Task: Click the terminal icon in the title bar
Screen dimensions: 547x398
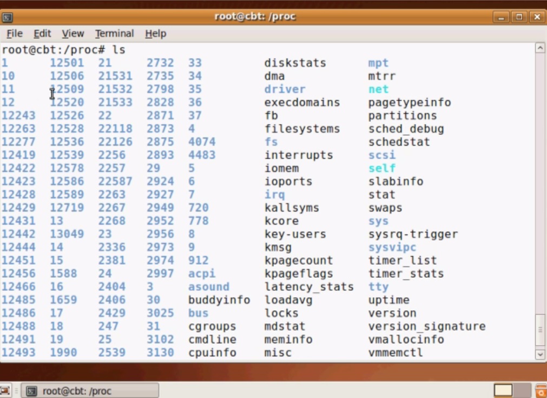Action: pyautogui.click(x=8, y=17)
